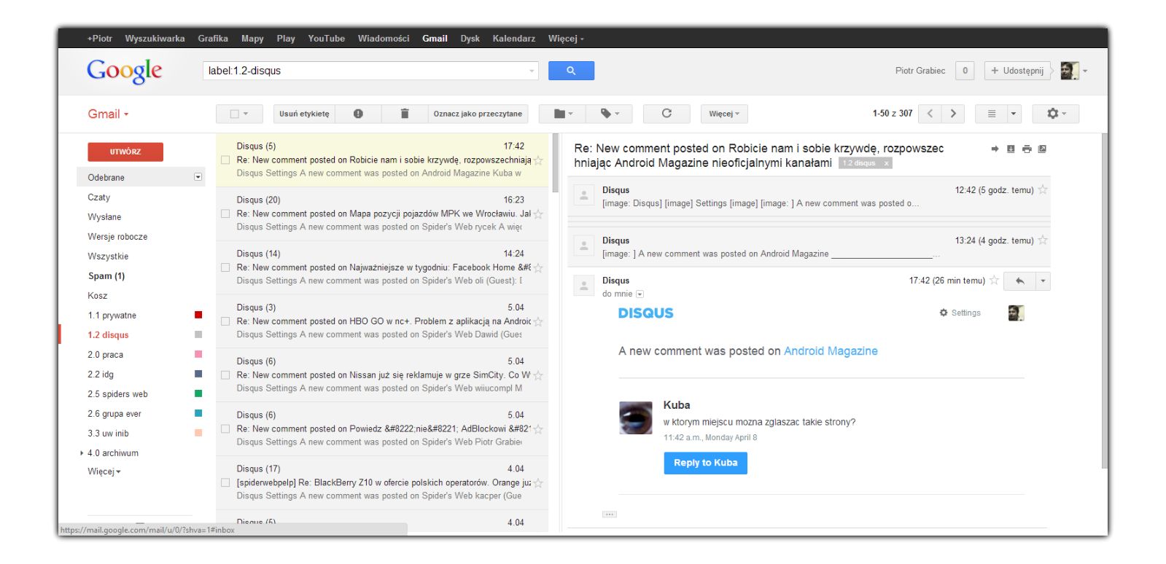This screenshot has height=564, width=1166.
Task: Click the expand all arrow icon in conversation
Action: (995, 149)
